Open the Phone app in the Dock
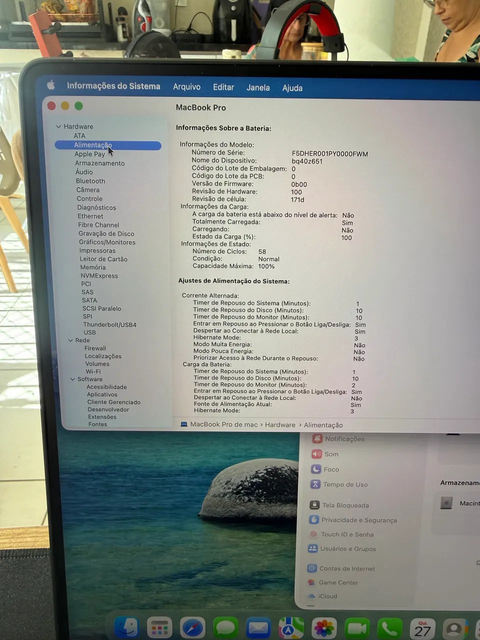 [x=389, y=629]
